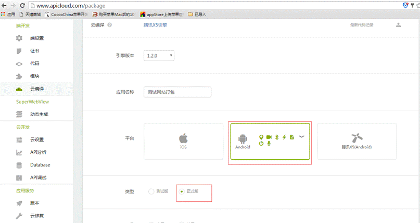Click the user profile icon at top right
420x223 pixels.
tap(398, 25)
